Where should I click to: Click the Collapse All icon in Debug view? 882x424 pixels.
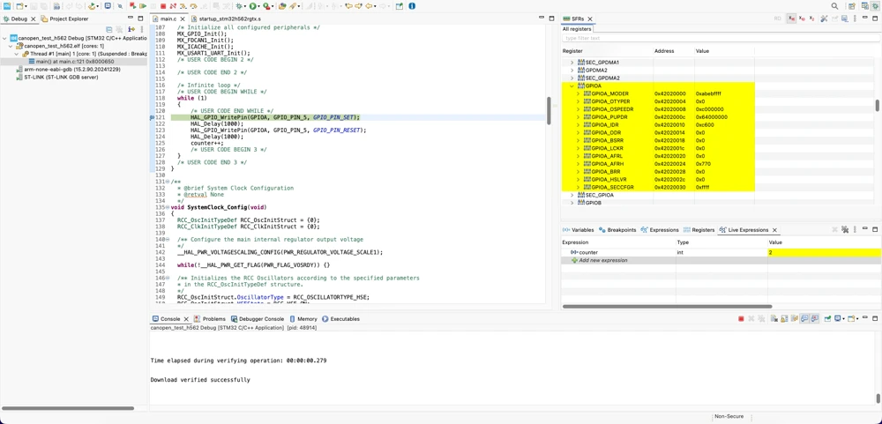108,29
